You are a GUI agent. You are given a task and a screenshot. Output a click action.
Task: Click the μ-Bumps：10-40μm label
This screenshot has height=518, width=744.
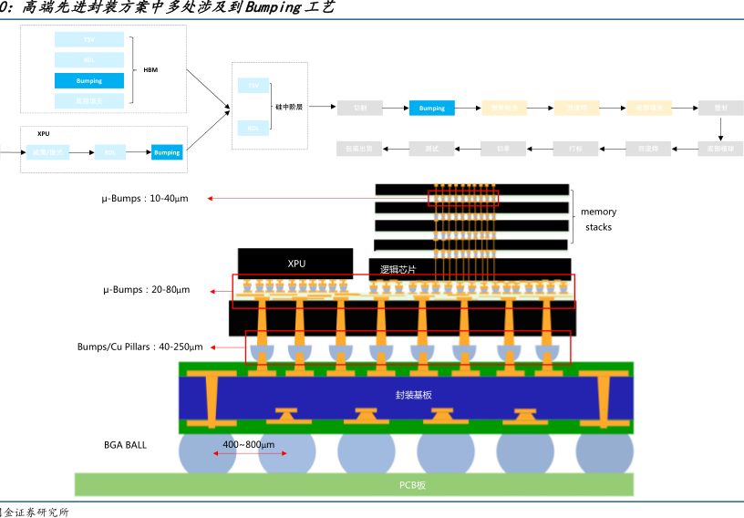point(145,198)
